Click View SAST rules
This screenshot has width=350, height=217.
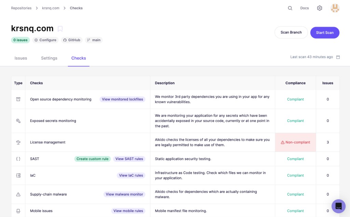coord(129,159)
